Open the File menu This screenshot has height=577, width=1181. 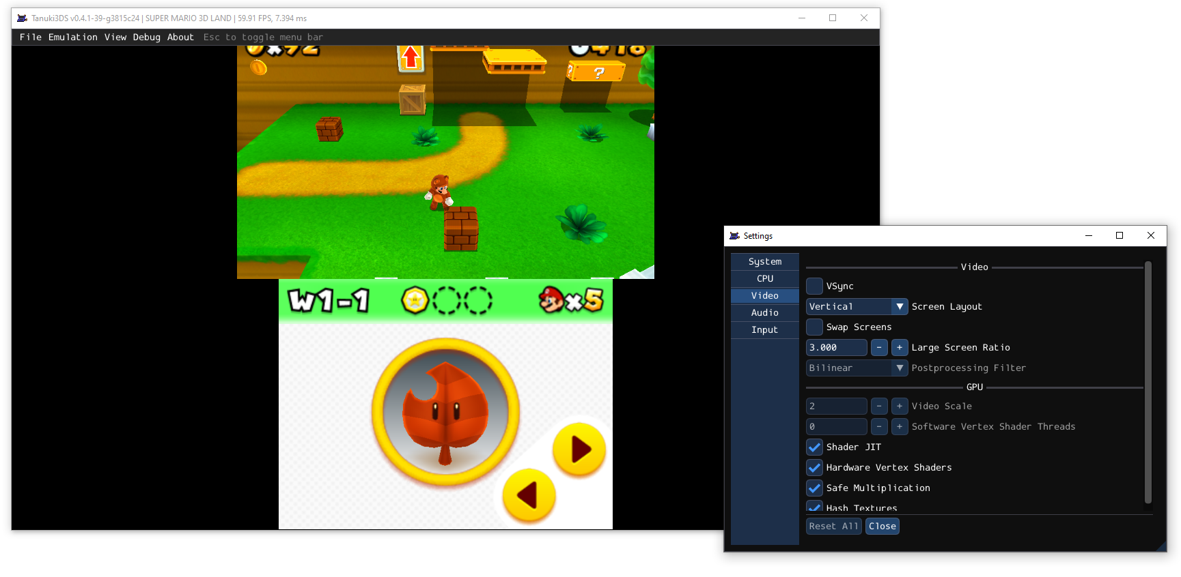coord(31,38)
